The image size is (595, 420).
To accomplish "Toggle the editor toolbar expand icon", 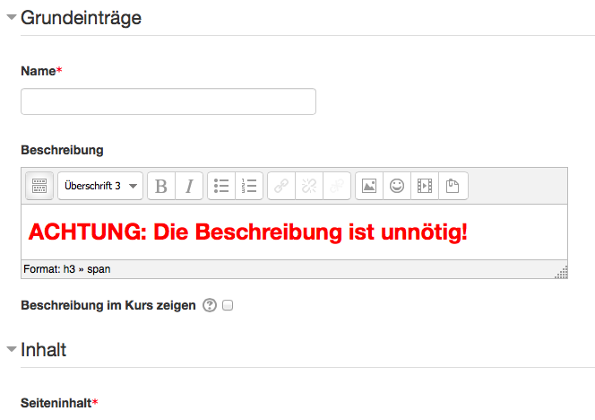I will click(39, 186).
